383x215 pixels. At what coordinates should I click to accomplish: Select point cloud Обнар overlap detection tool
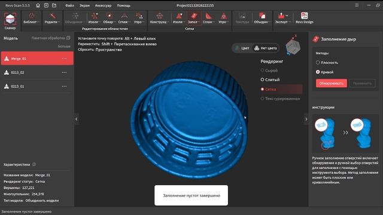(109, 19)
